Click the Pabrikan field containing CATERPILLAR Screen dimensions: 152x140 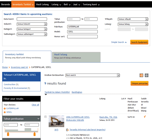82,27
